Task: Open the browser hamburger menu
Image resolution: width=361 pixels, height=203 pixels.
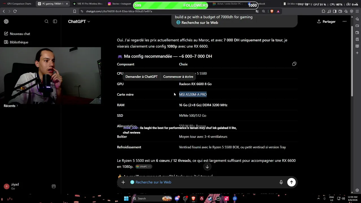Action: (357, 11)
